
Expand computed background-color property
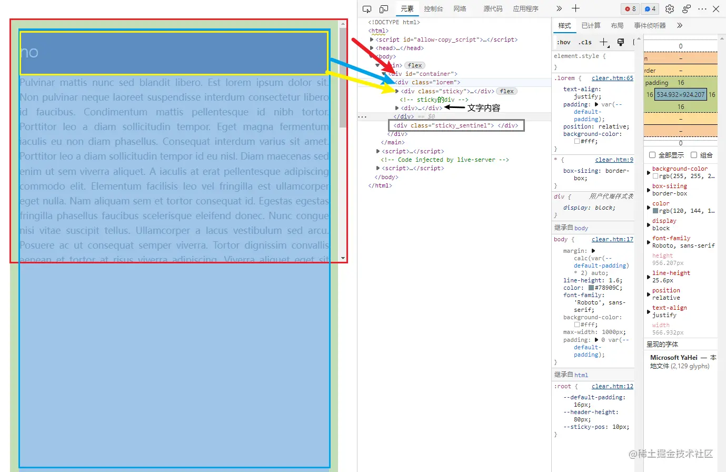(648, 172)
